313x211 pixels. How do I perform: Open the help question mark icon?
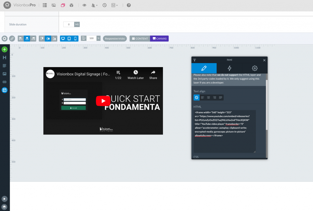[129, 5]
